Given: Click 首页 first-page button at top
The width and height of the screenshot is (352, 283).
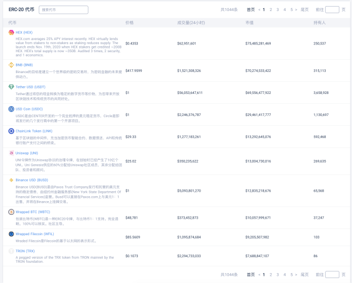Looking at the screenshot, I should point(251,10).
